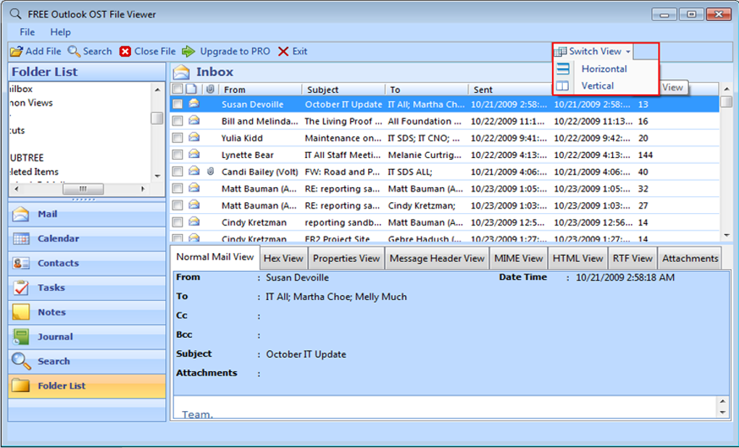Screen dimensions: 739x448
Task: Check the Yulia Kidd email checkbox
Action: click(178, 138)
